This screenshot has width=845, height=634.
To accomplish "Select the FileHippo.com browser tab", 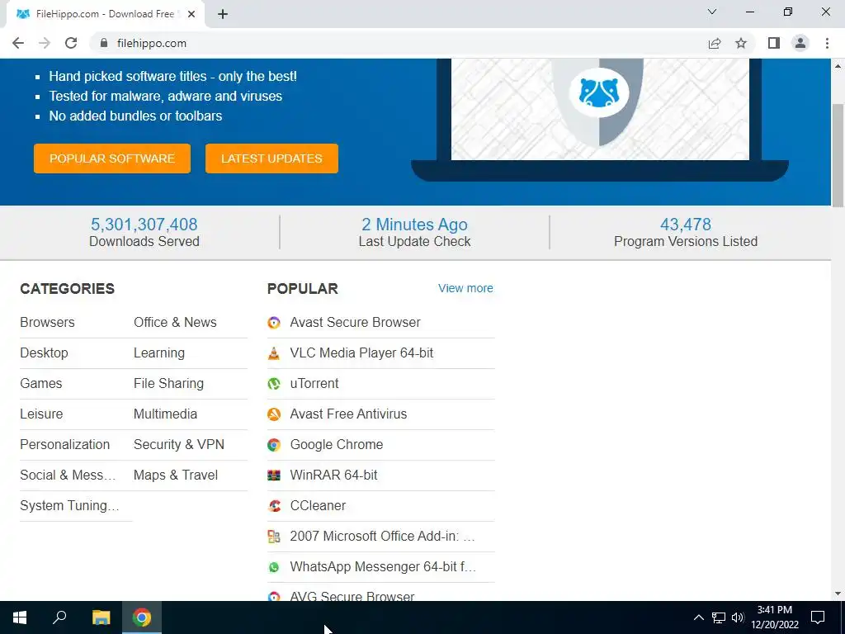I will coord(105,14).
